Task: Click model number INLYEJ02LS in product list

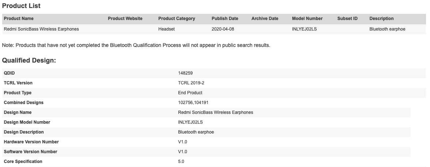Action: pos(304,29)
